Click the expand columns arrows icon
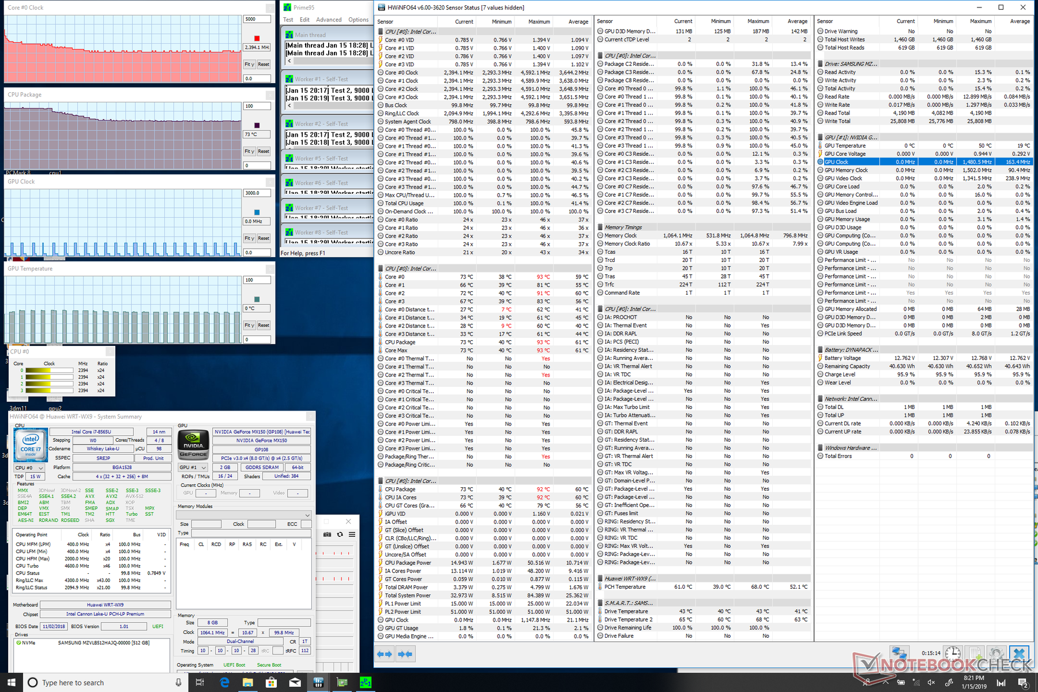1038x692 pixels. [x=385, y=654]
